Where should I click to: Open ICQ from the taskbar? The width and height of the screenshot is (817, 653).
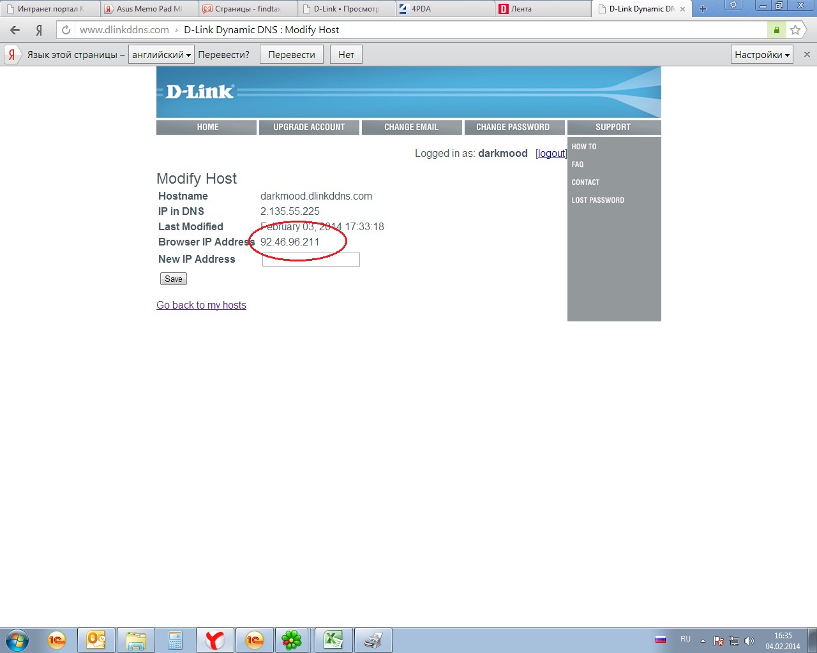pyautogui.click(x=292, y=640)
